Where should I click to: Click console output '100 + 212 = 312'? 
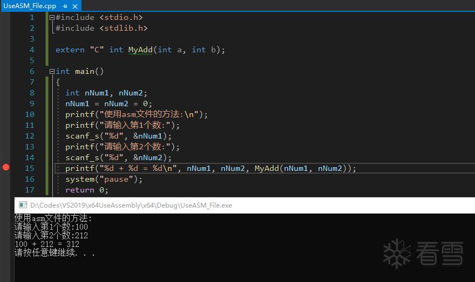point(47,244)
